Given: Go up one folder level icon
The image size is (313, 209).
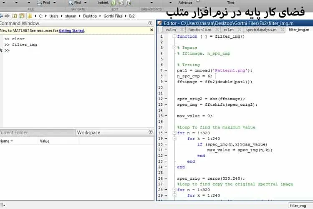Looking at the screenshot, I should pos(15,16).
